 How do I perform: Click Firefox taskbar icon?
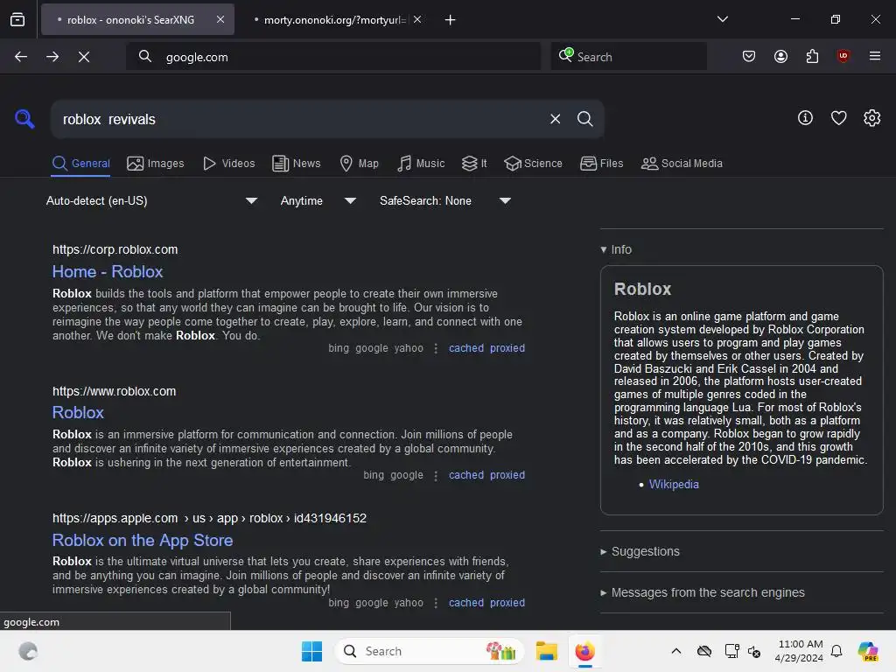[584, 651]
